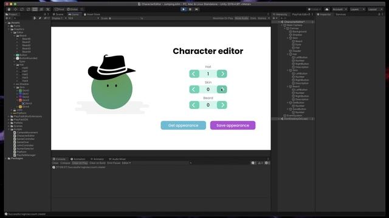The height and width of the screenshot is (218, 389).
Task: Open the Asset Store tab
Action: 92,15
